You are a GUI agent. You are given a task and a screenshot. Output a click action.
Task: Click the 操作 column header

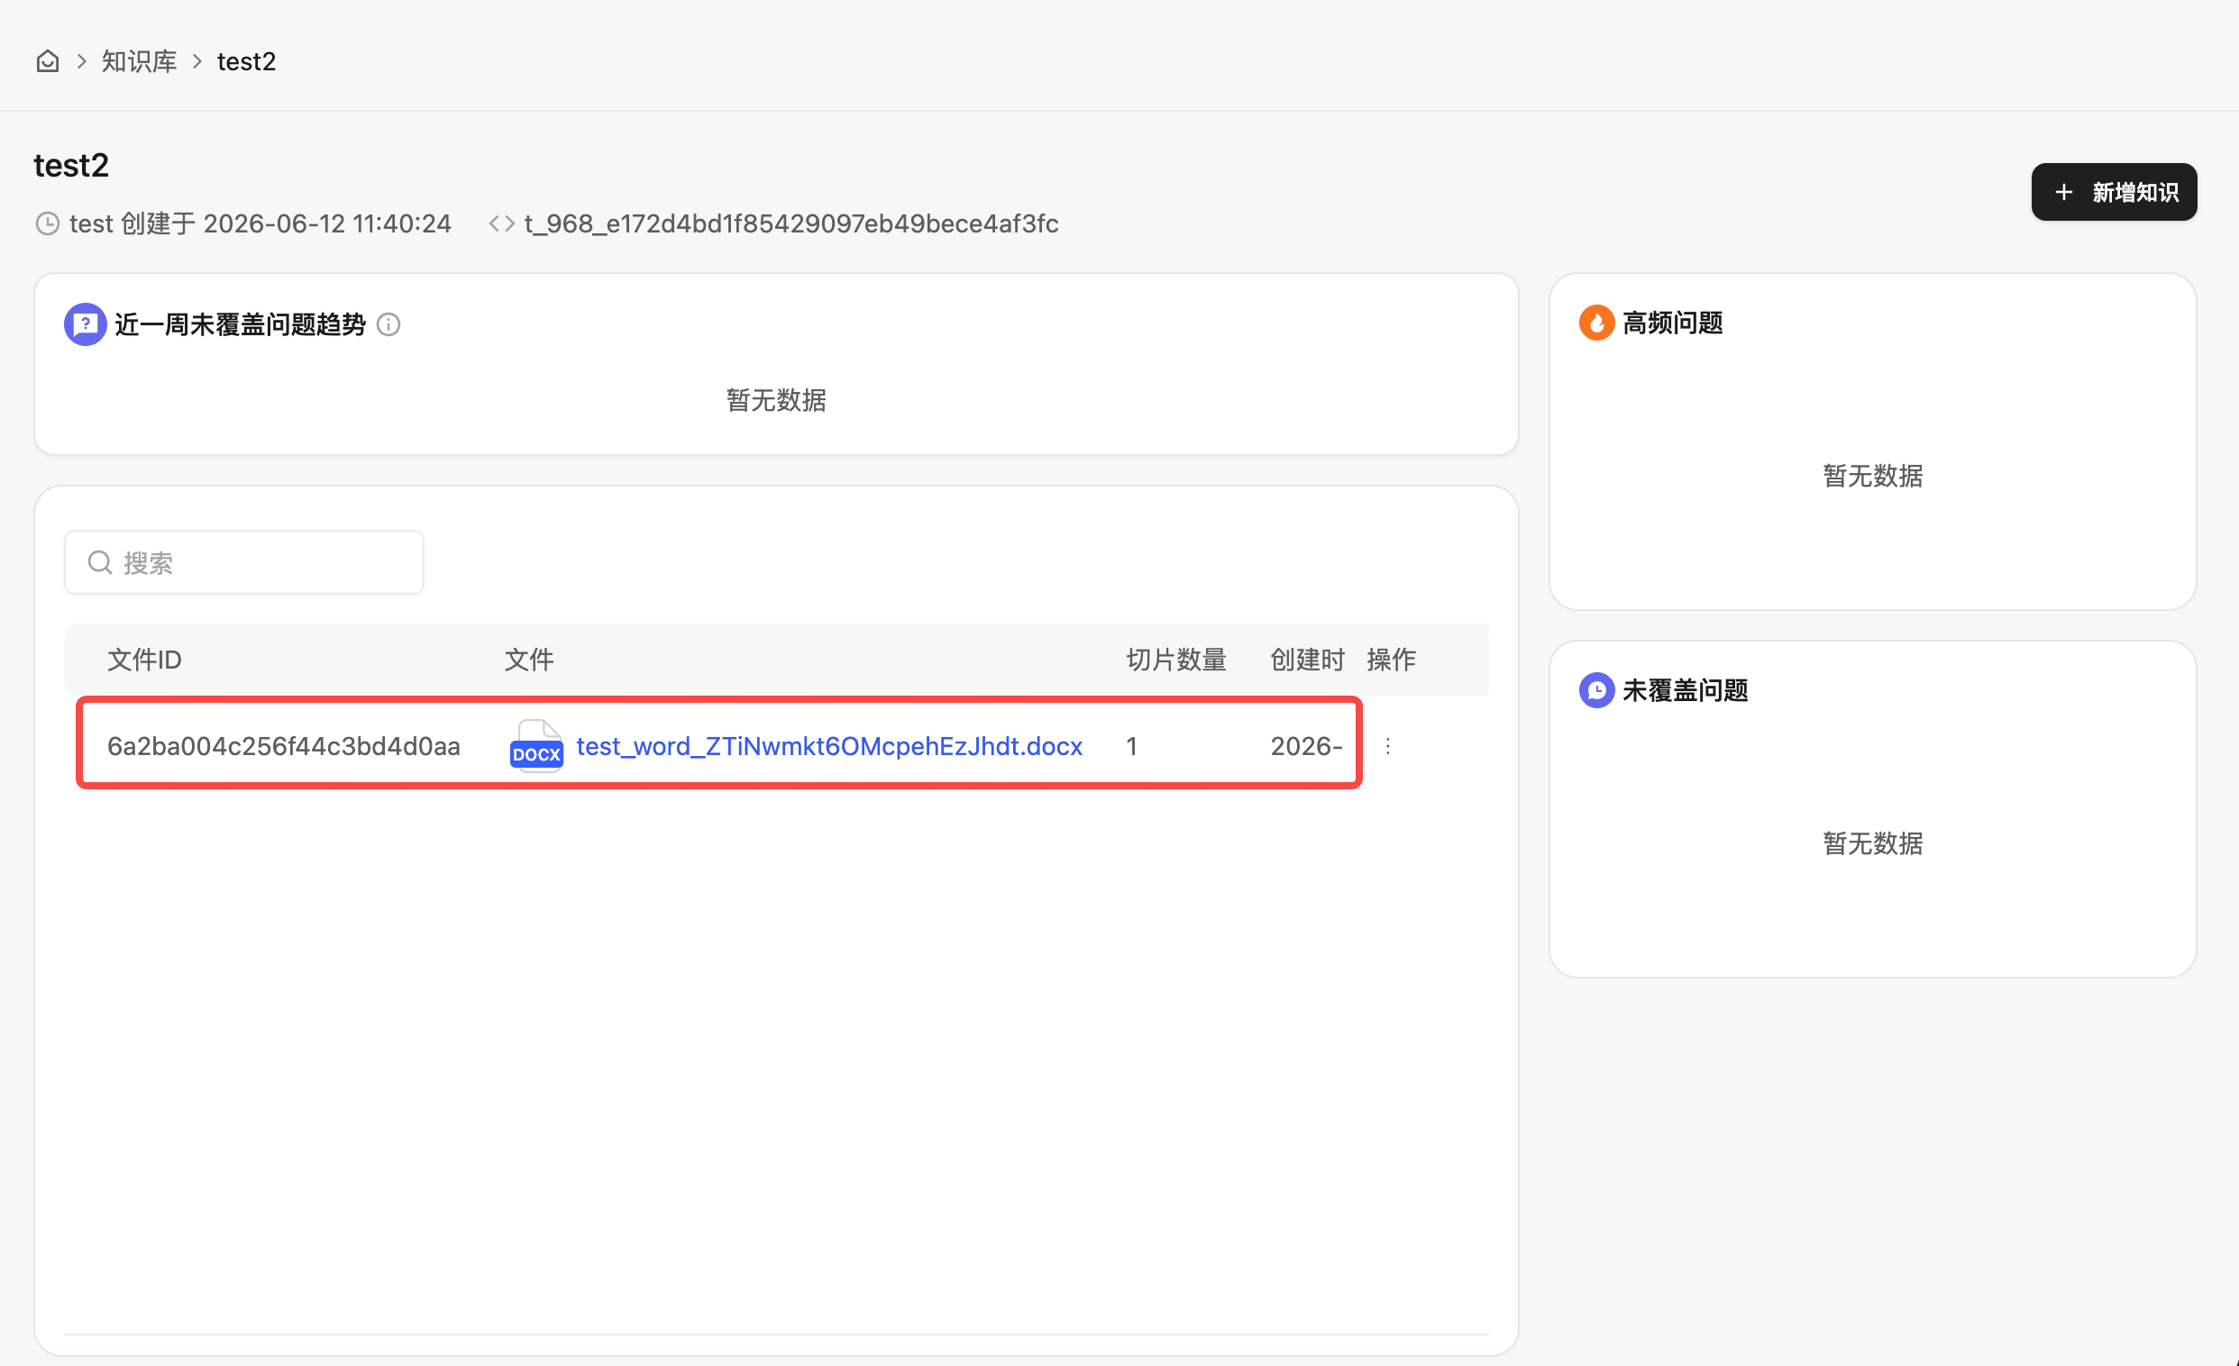tap(1390, 660)
